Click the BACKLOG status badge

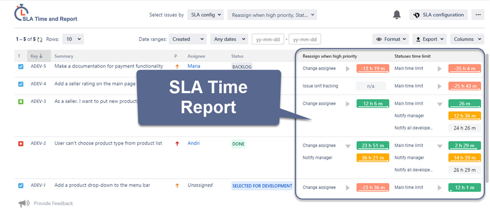pos(242,67)
